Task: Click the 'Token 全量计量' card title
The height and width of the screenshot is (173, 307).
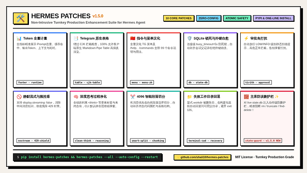Action: (x=35, y=38)
